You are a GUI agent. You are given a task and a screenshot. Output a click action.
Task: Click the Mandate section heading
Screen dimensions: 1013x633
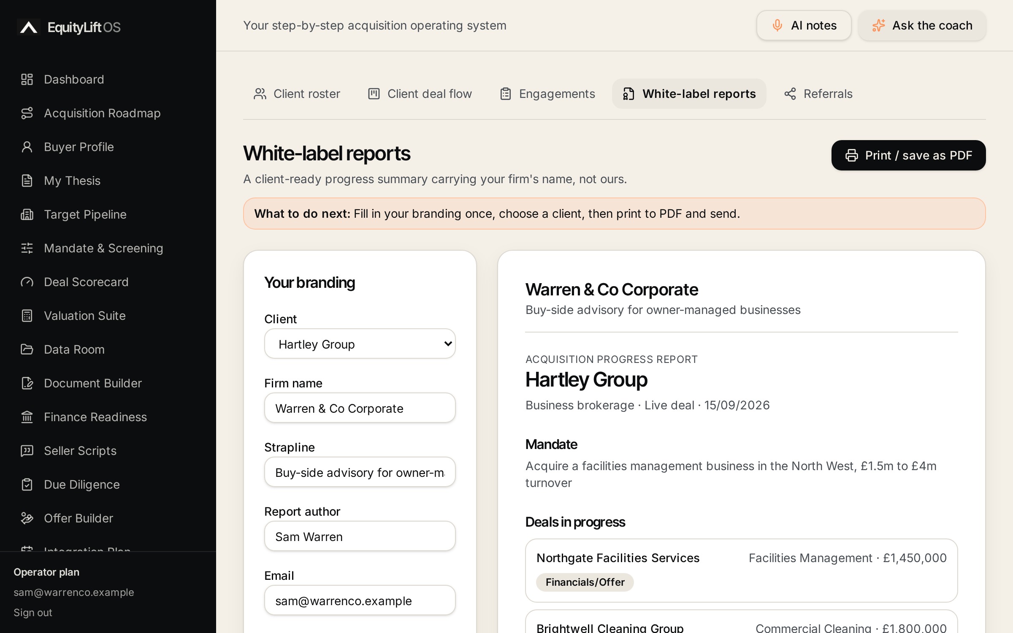point(551,444)
